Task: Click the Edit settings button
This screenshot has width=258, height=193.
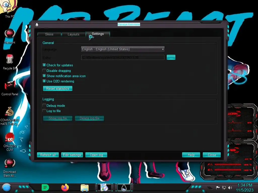Action: pos(72,155)
